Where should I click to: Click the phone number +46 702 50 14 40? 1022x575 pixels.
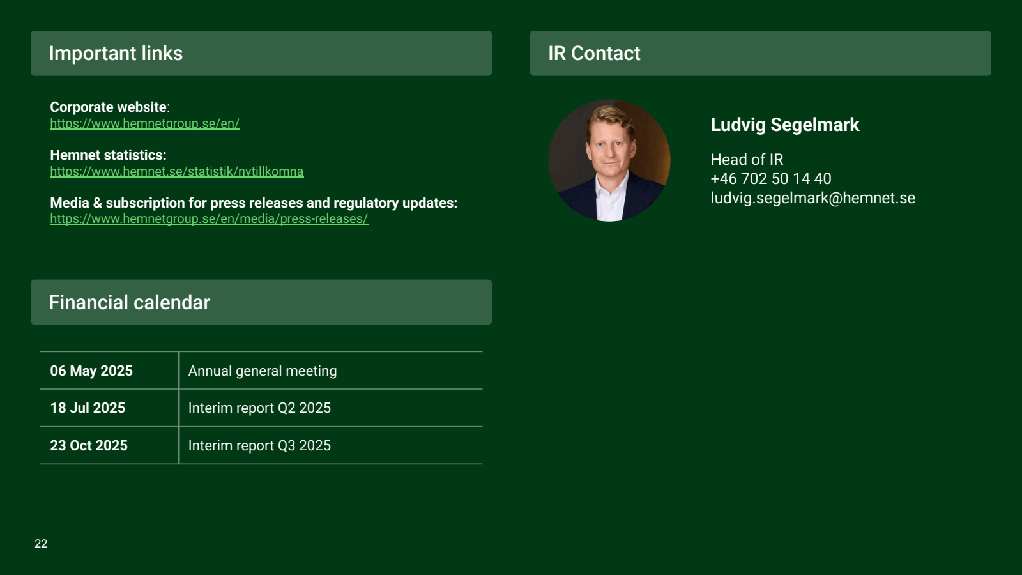(x=771, y=179)
